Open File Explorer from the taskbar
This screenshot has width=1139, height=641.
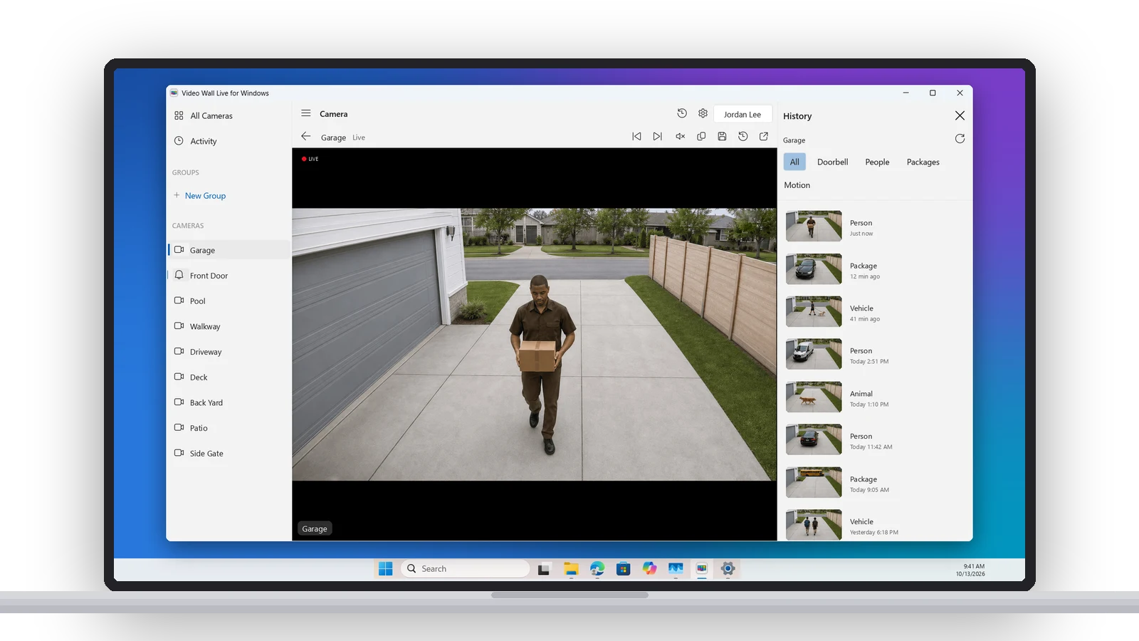[x=571, y=568]
